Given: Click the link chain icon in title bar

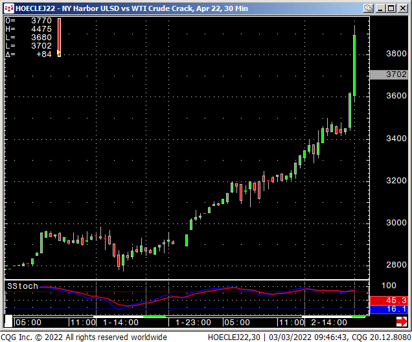Looking at the screenshot, I should tap(368, 8).
